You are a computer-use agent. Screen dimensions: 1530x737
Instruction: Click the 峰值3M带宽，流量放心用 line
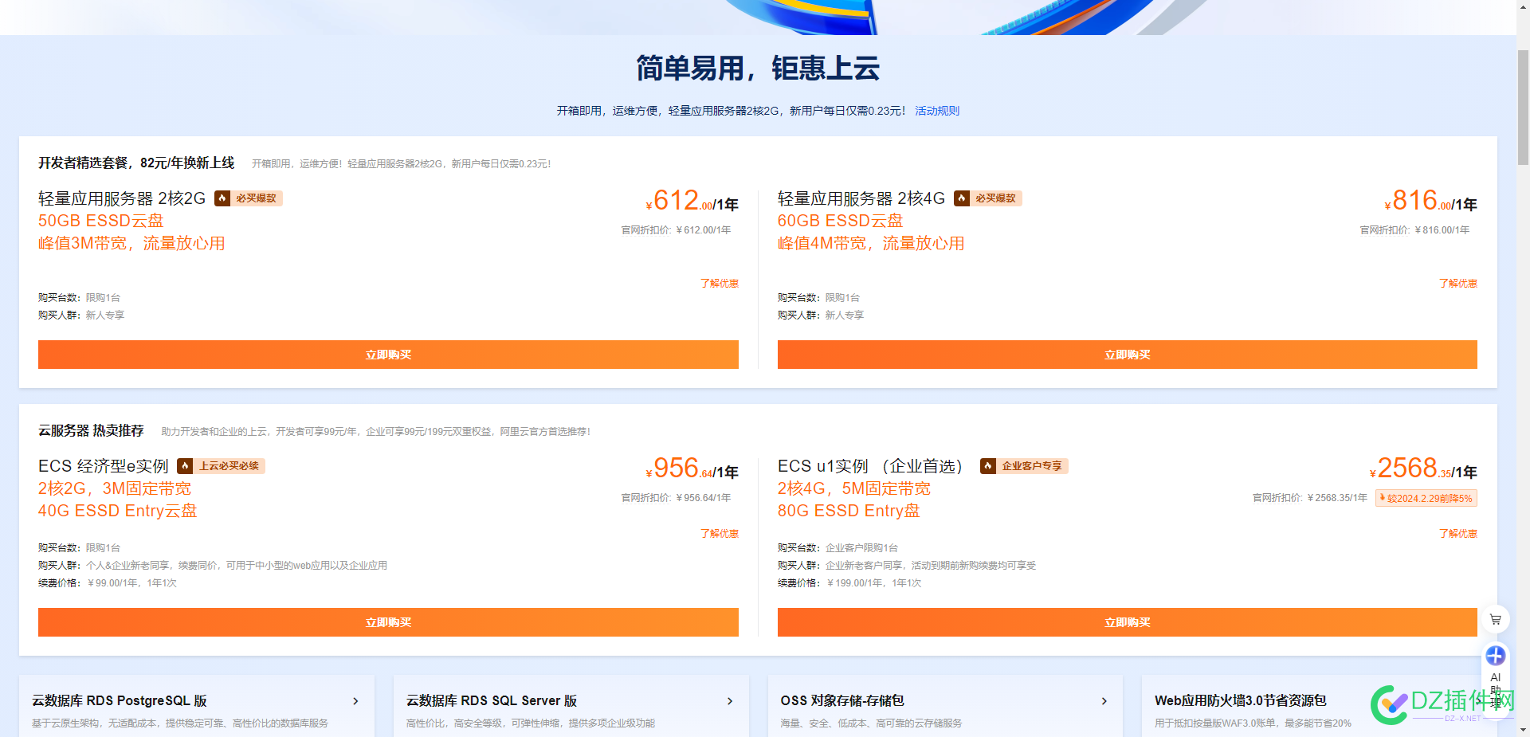click(x=131, y=243)
